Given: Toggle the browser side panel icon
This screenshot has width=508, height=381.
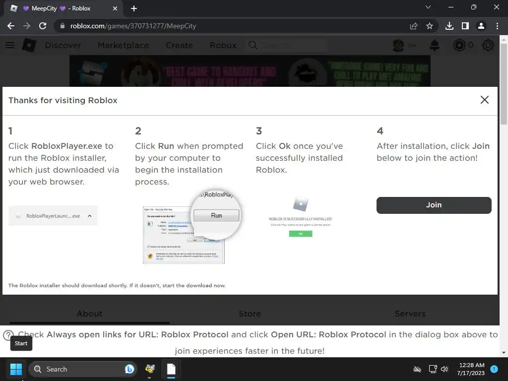Looking at the screenshot, I should 465,26.
